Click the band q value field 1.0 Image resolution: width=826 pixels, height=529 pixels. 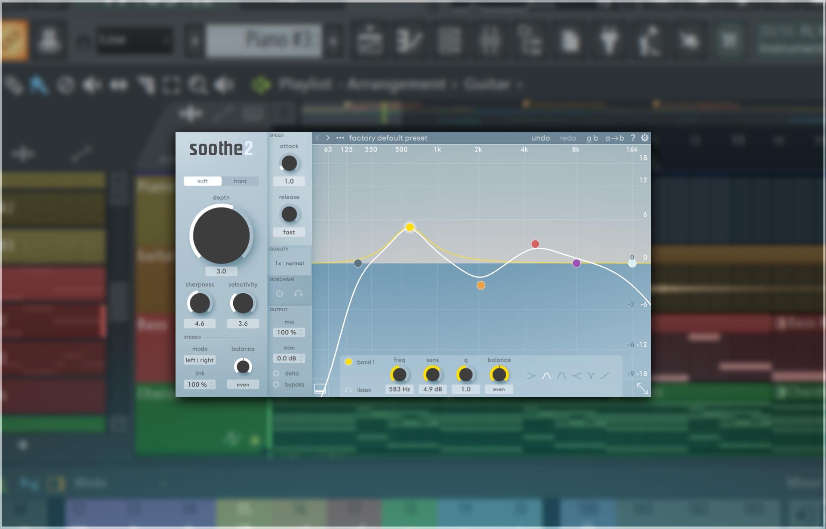click(465, 389)
